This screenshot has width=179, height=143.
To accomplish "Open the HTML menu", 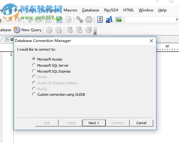I will [x=129, y=10].
